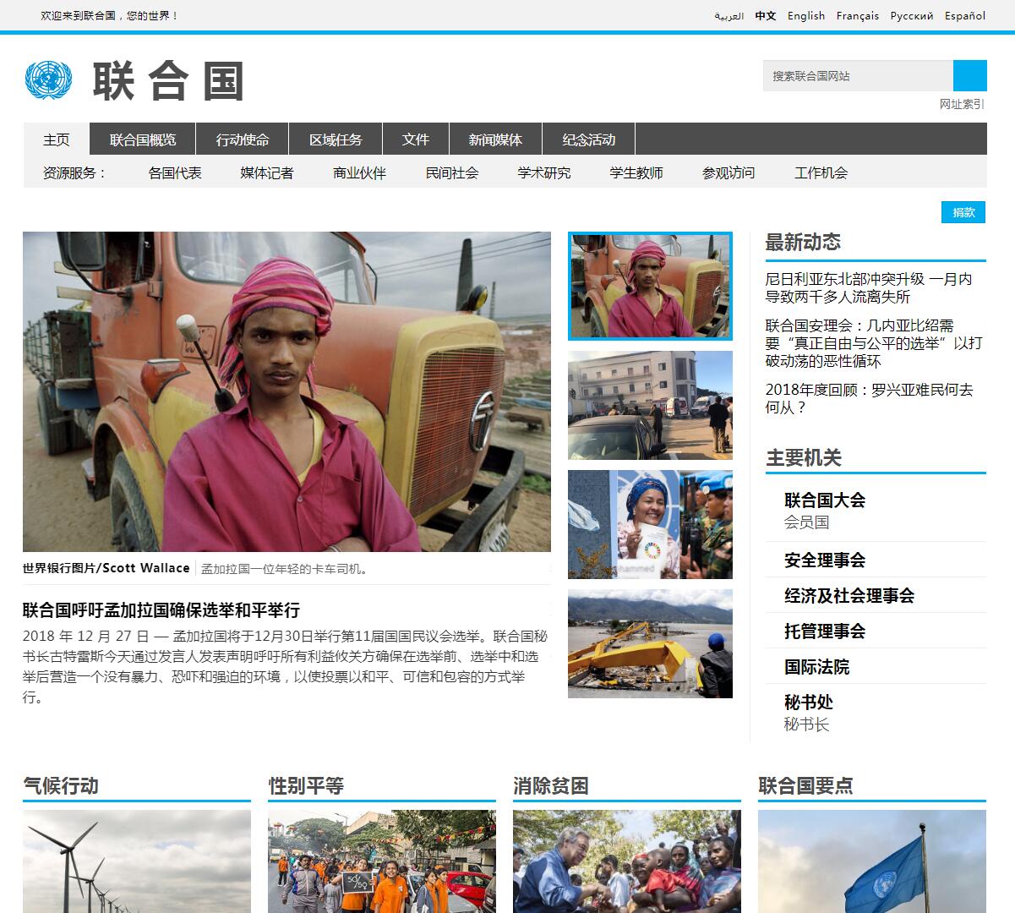Open the 纪念活动 menu
Viewport: 1015px width, 913px height.
coord(589,139)
